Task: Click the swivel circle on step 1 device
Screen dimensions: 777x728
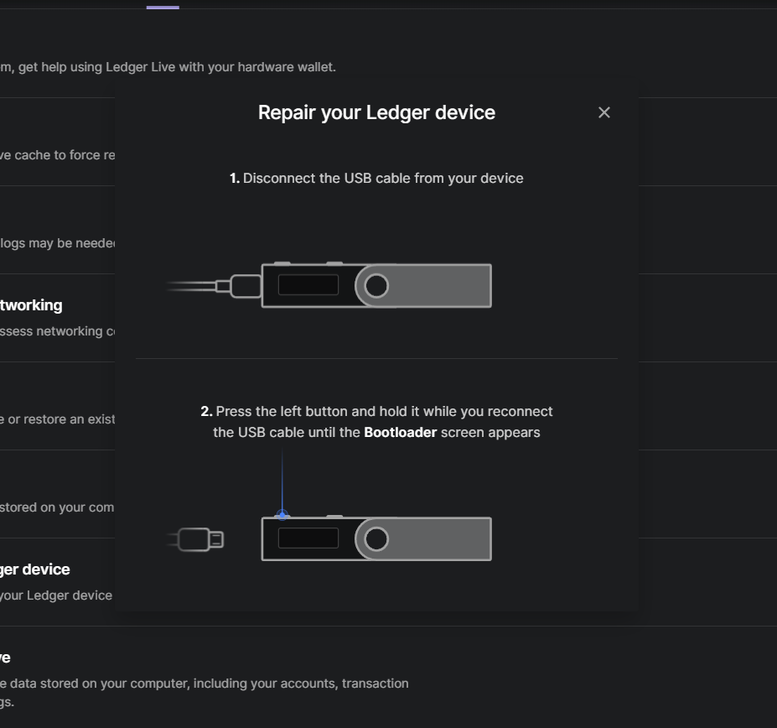Action: (x=377, y=286)
